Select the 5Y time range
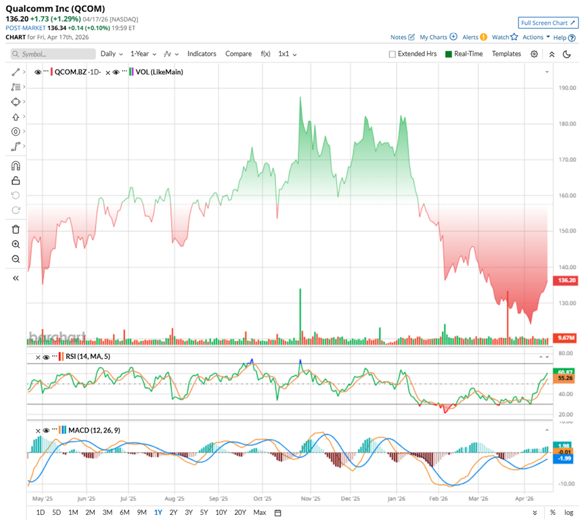This screenshot has height=524, width=586. (x=204, y=512)
